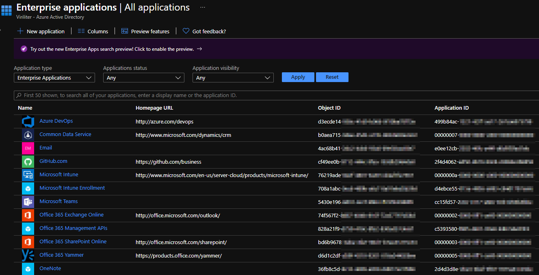Click the Name column header
Screen dimensions: 539x275
pyautogui.click(x=25, y=108)
